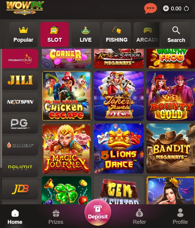Refresh the balance with the circular arrow
This screenshot has height=228, width=195.
(x=186, y=9)
